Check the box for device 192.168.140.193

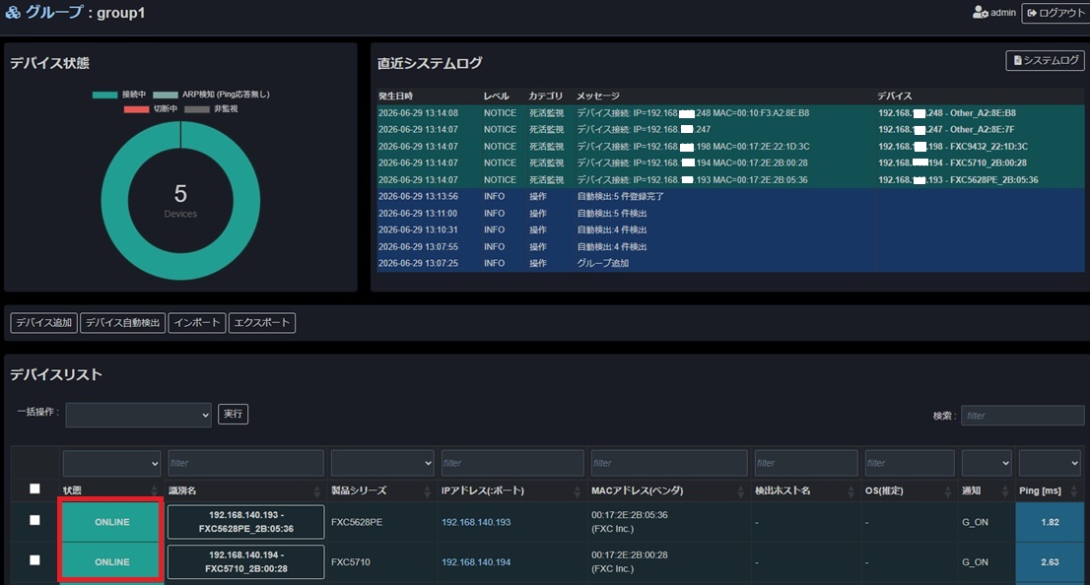pos(34,520)
